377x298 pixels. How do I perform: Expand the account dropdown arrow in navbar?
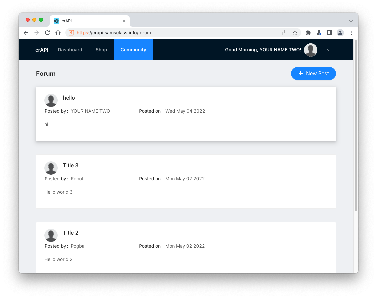(328, 50)
